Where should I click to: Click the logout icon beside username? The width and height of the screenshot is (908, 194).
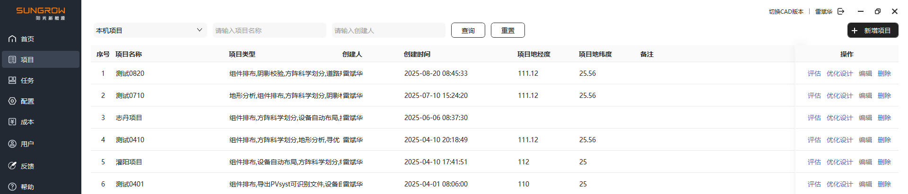[x=841, y=12]
